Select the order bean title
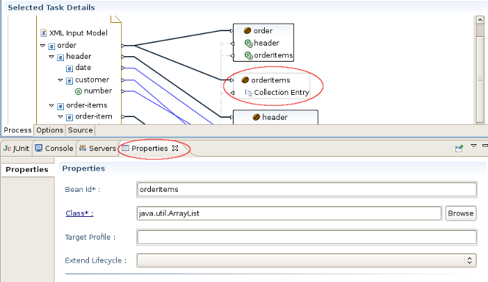 pos(263,30)
